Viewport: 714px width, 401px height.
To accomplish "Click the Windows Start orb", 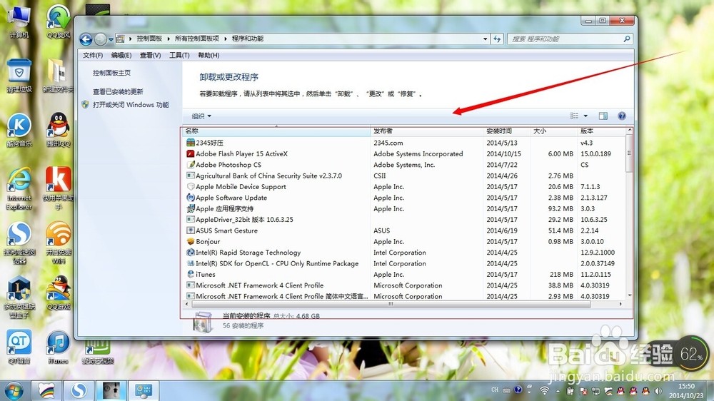I will click(x=13, y=390).
